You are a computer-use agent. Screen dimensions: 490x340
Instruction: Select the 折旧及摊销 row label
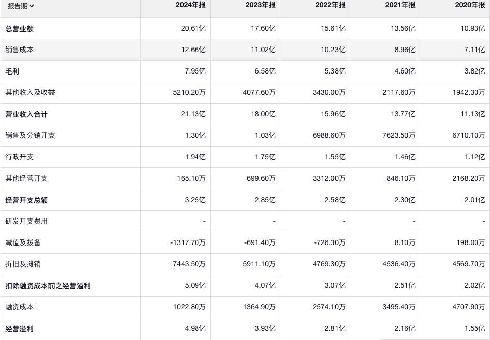pos(23,264)
